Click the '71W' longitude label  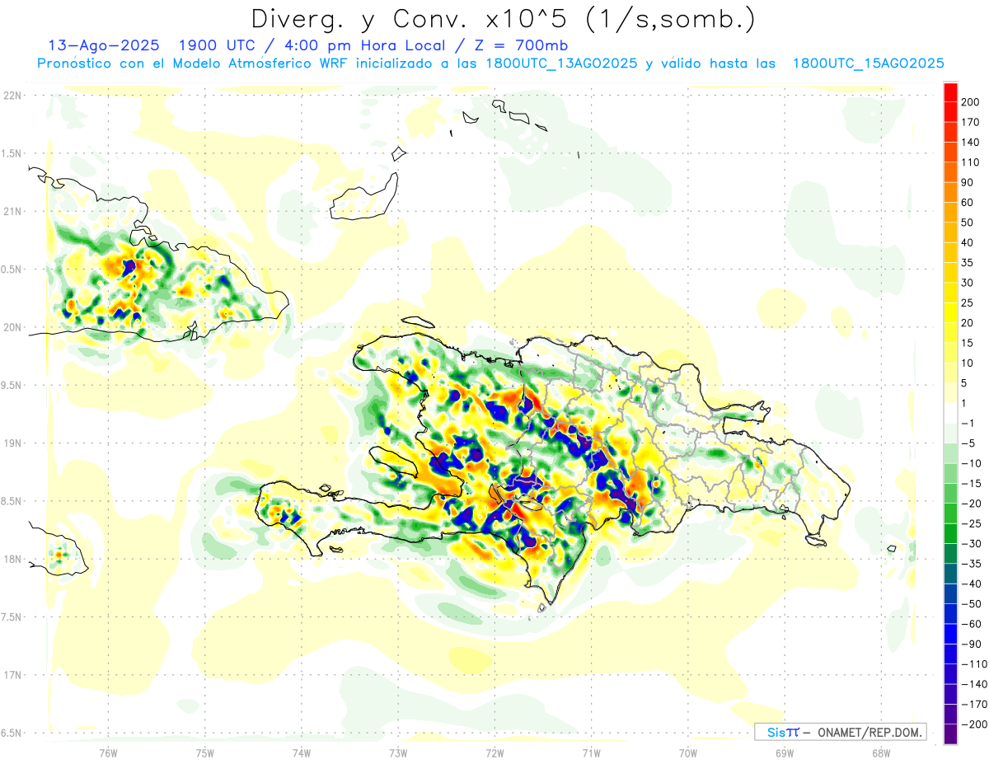coord(591,752)
